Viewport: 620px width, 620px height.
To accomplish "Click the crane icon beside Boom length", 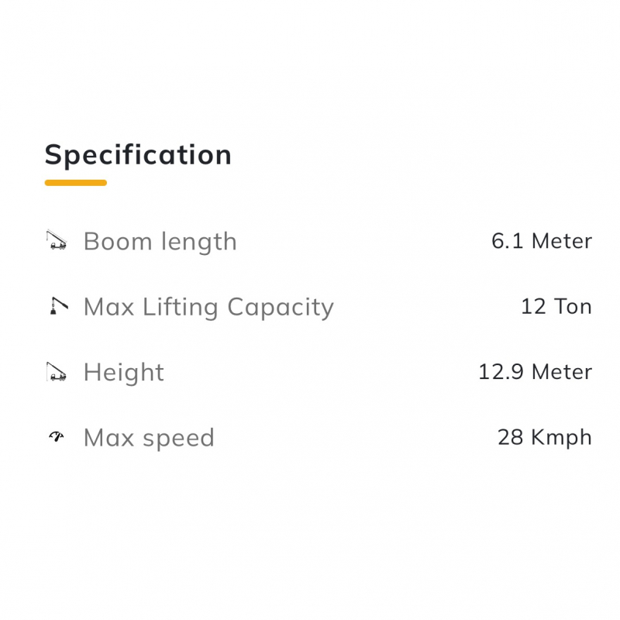I will coord(57,241).
